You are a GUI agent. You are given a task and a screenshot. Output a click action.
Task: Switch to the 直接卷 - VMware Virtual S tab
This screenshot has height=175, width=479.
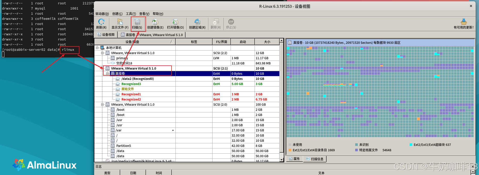[x=152, y=35]
